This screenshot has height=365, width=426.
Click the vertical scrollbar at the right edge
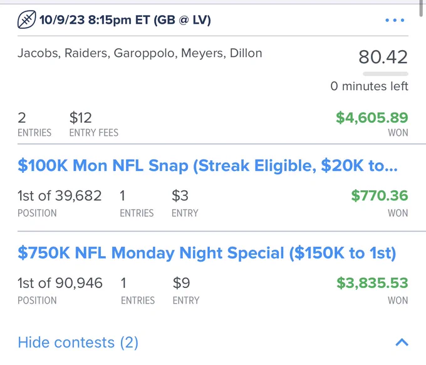click(422, 8)
